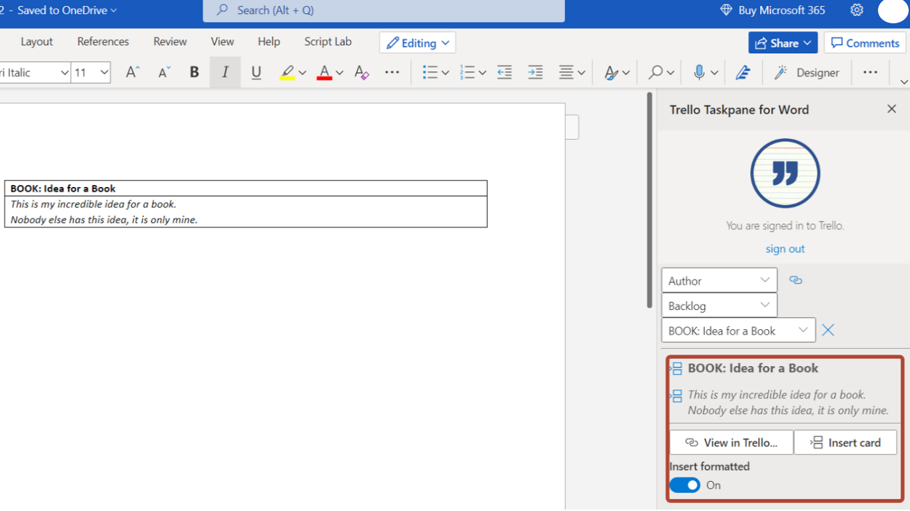This screenshot has width=910, height=511.
Task: Insert card title icon beside BOOK heading
Action: (x=676, y=368)
